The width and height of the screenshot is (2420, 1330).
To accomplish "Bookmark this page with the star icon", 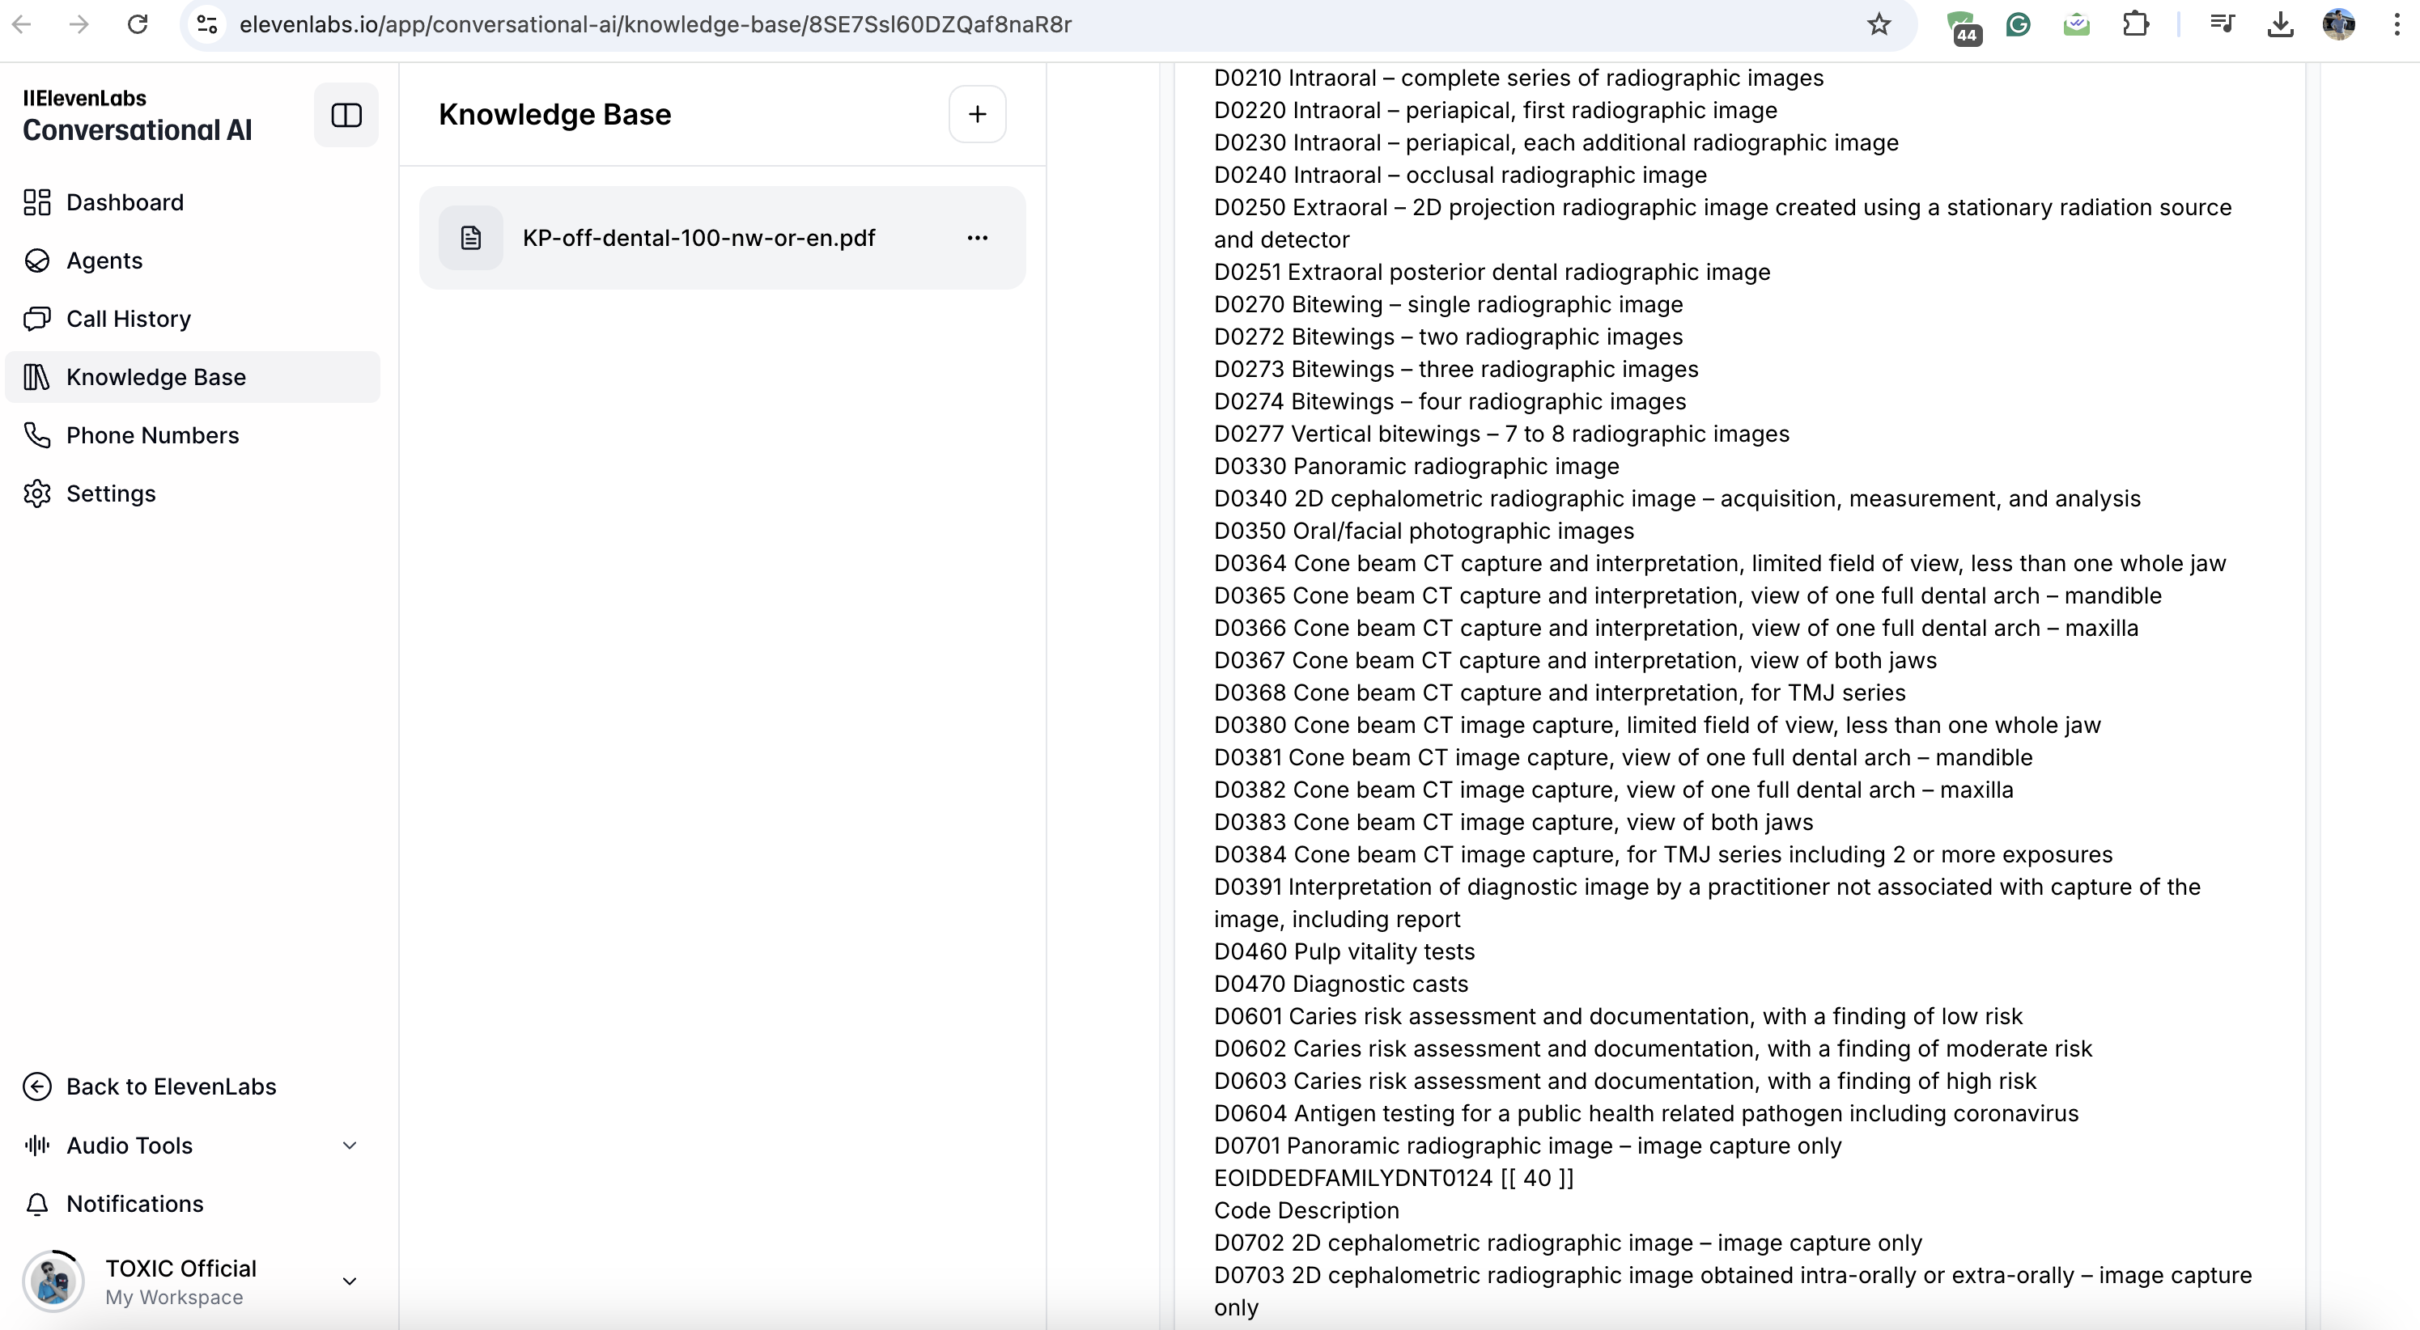I will [1878, 24].
